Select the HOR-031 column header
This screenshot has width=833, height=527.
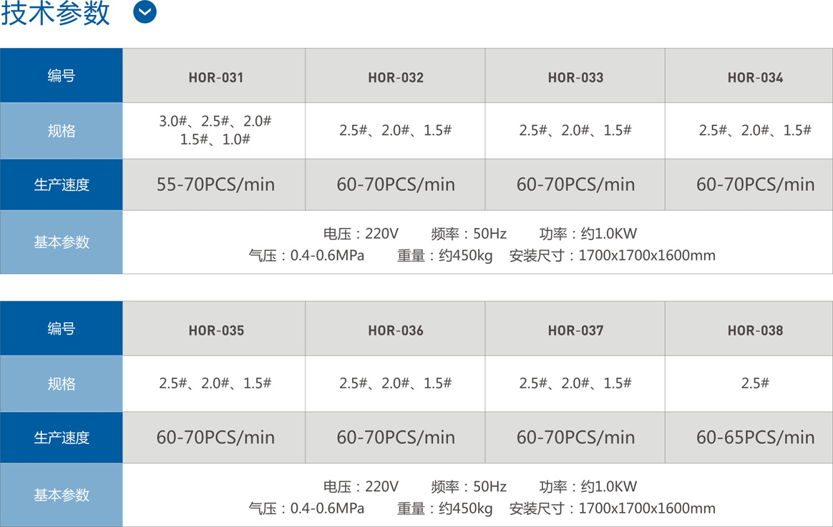(x=214, y=75)
